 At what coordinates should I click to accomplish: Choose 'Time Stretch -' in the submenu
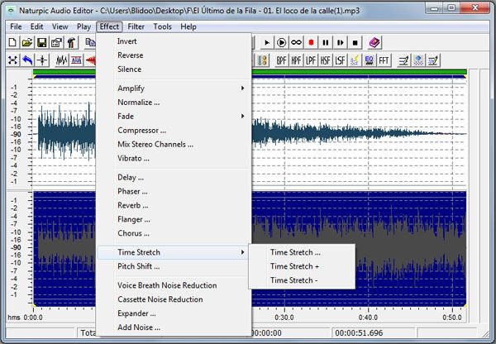[302, 280]
